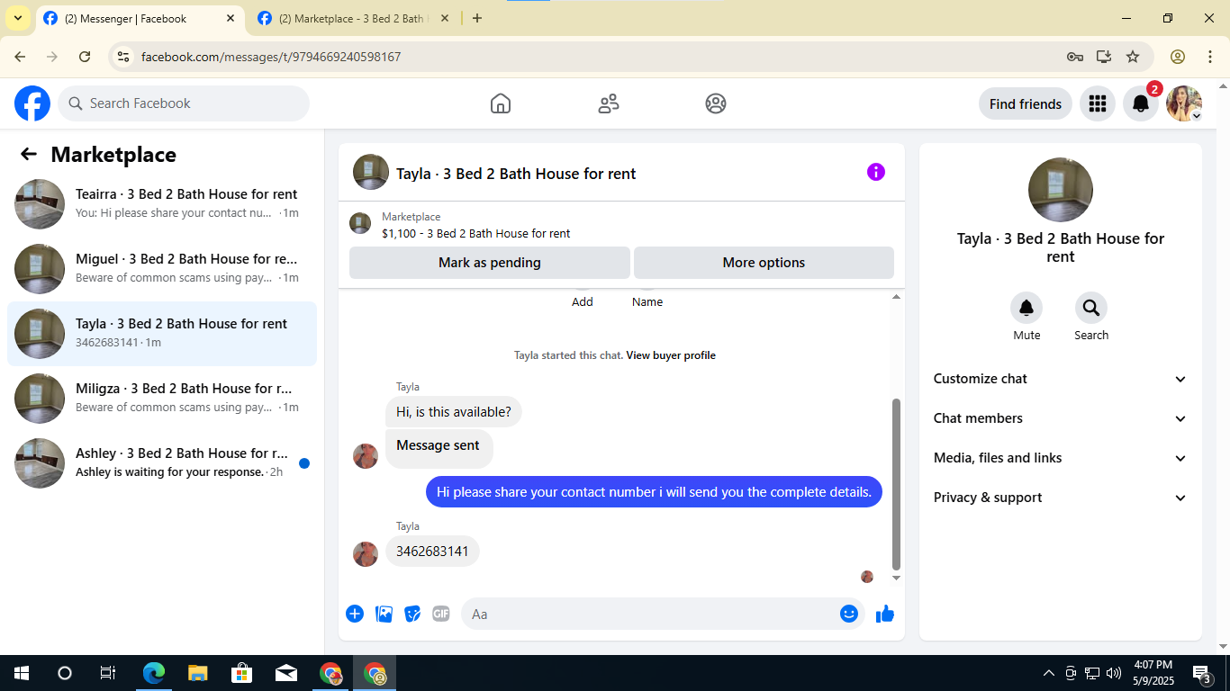Viewport: 1230px width, 691px height.
Task: Reload the page in Chrome
Action: [85, 57]
